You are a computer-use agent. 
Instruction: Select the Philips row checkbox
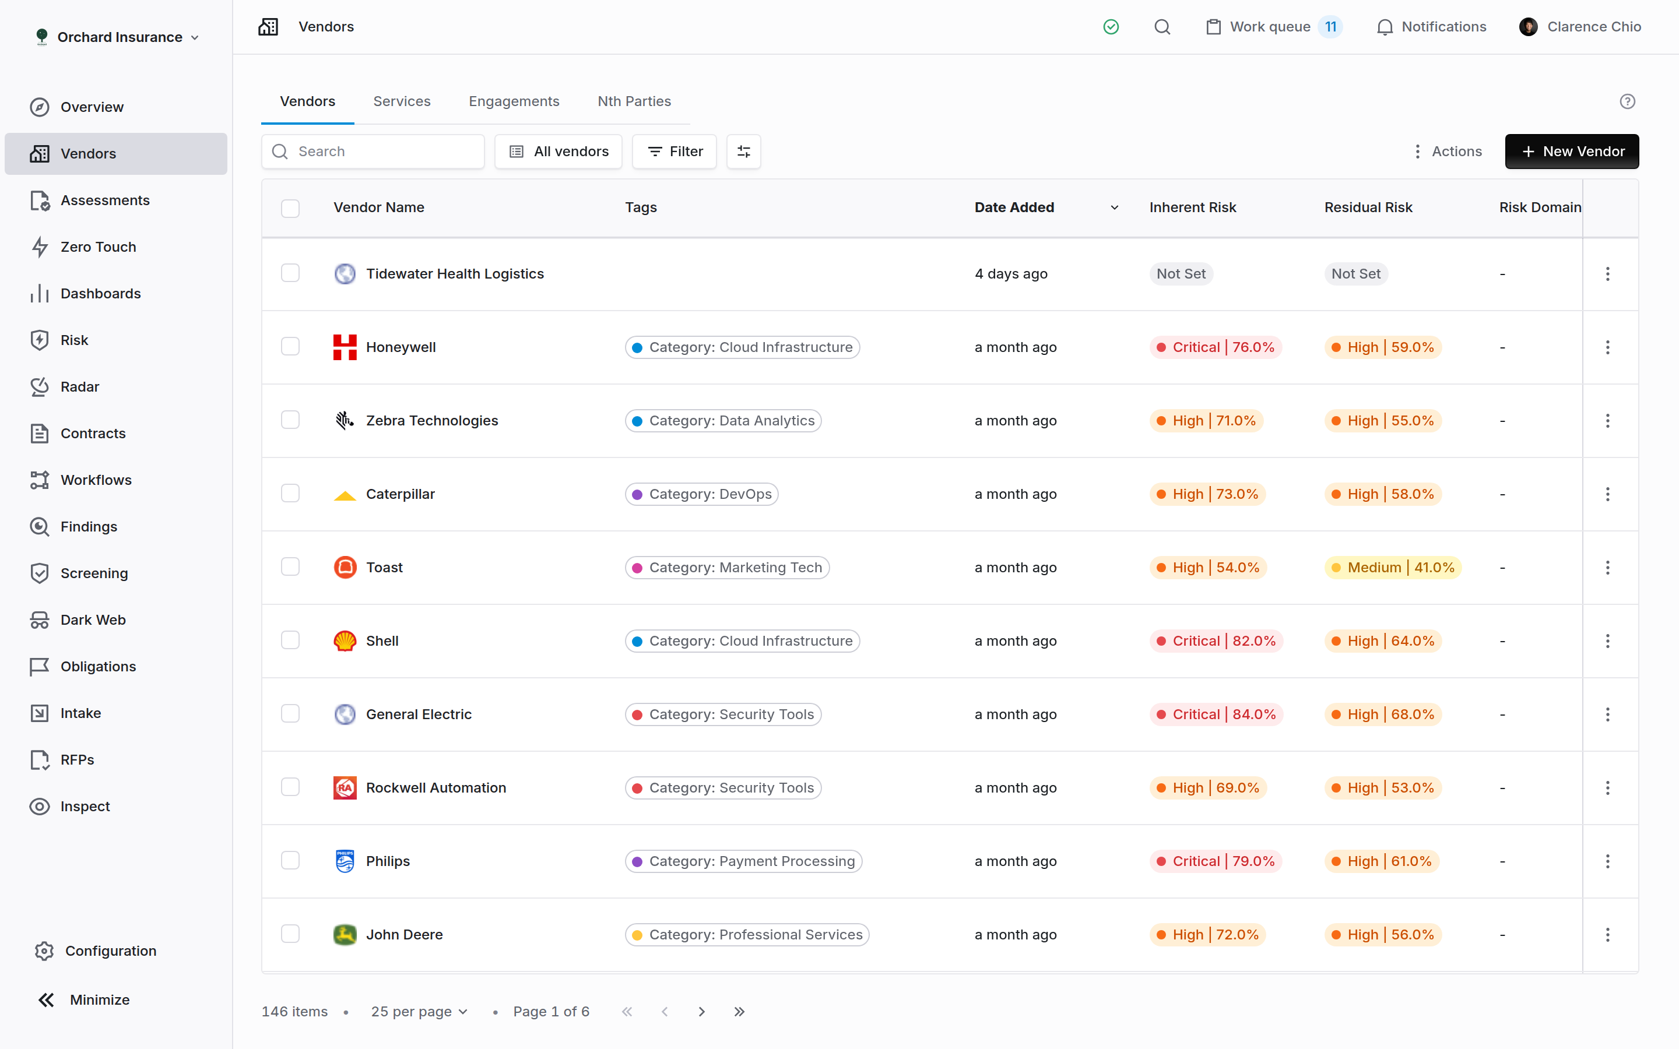[x=290, y=861]
